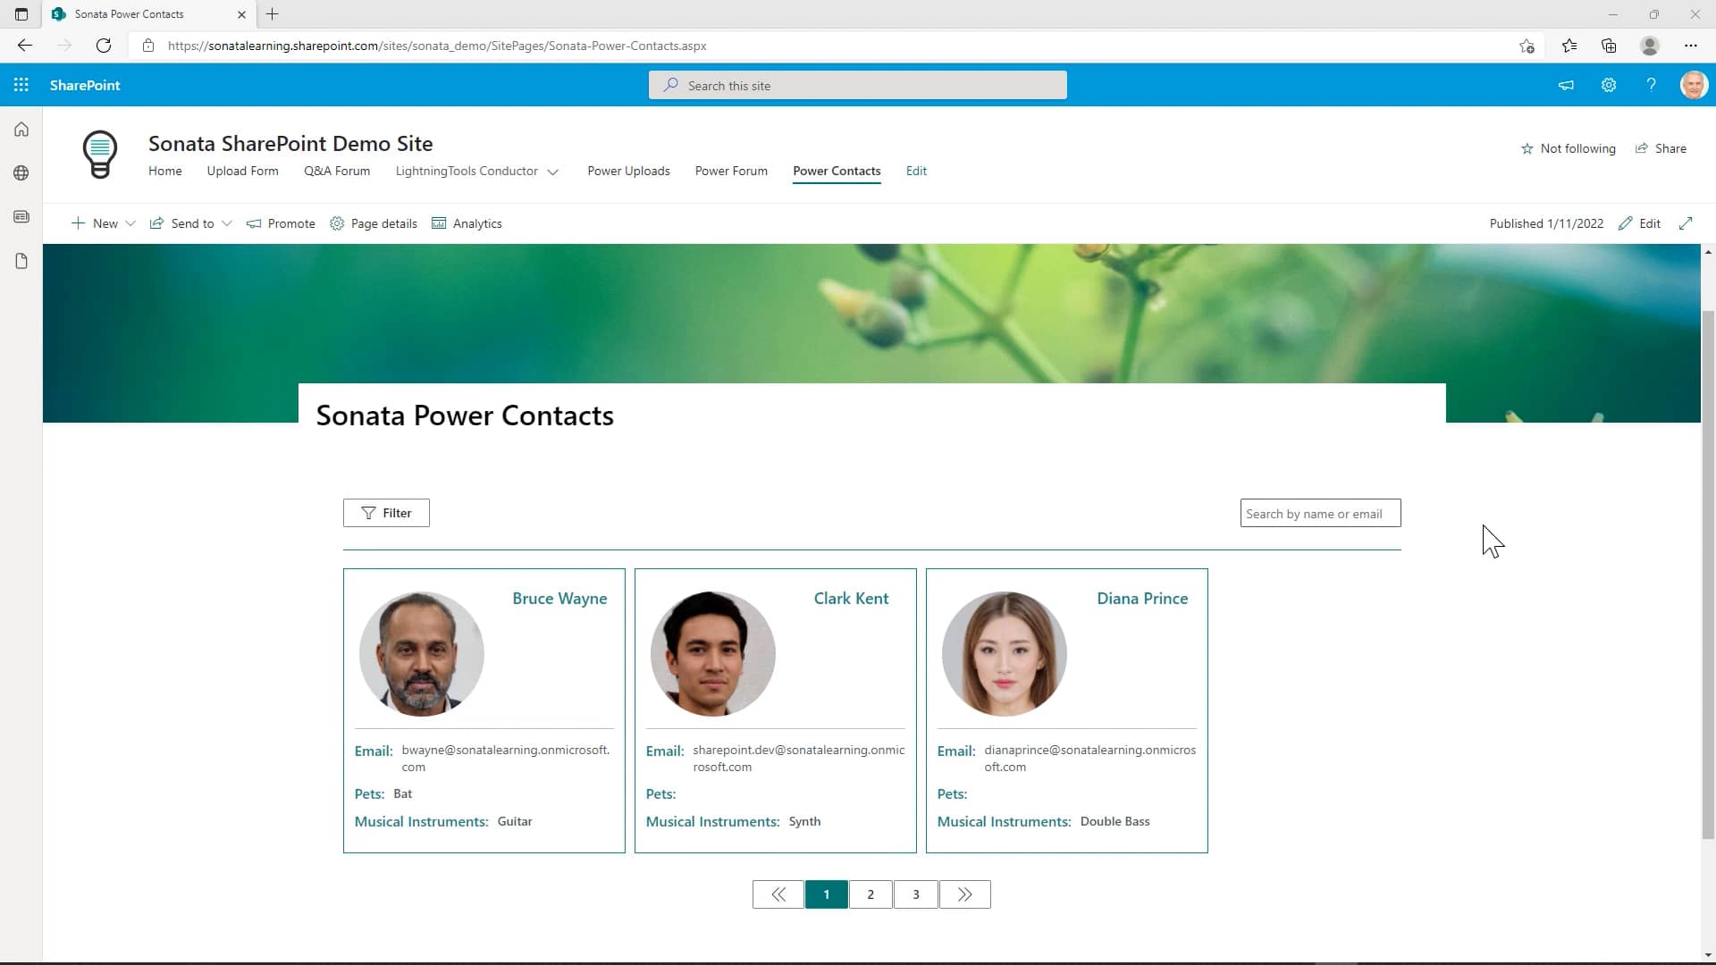View site information lock icon in address bar
The height and width of the screenshot is (965, 1716).
(148, 46)
